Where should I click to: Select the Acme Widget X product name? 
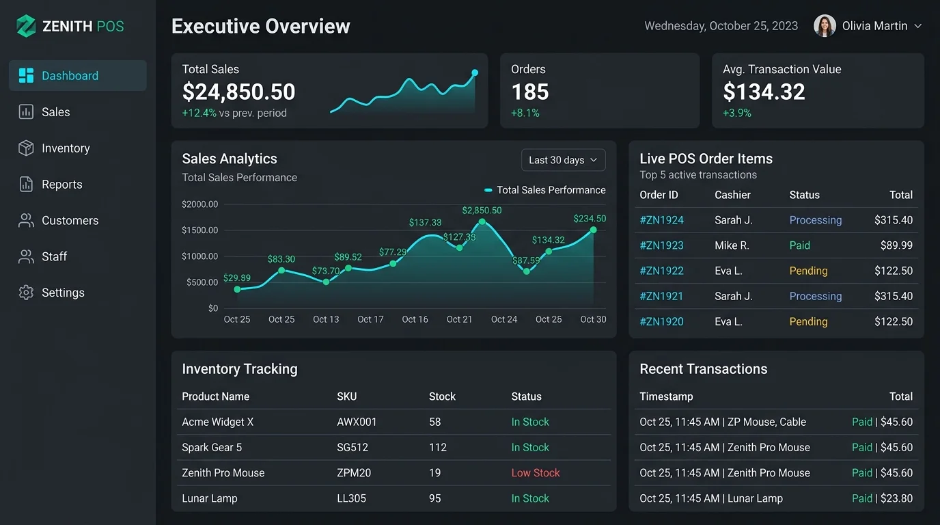(x=217, y=422)
